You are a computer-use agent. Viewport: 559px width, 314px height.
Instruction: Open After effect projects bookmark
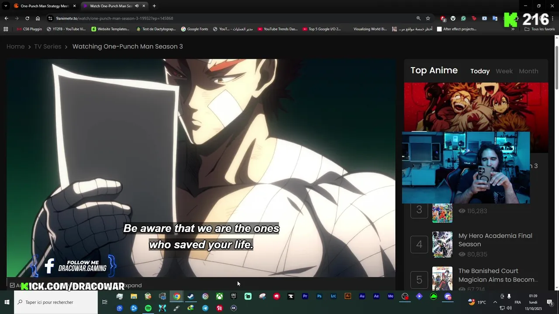pos(456,29)
